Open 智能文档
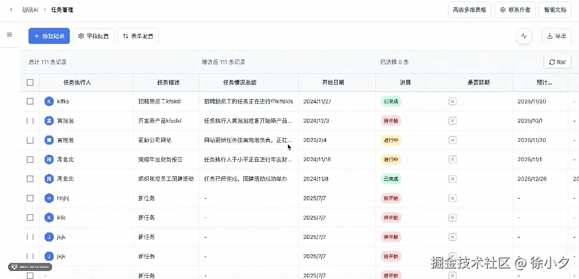This screenshot has width=579, height=279. [555, 10]
